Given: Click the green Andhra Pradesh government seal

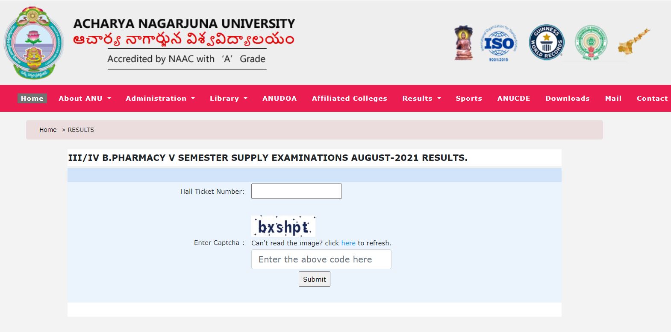Looking at the screenshot, I should [x=591, y=42].
